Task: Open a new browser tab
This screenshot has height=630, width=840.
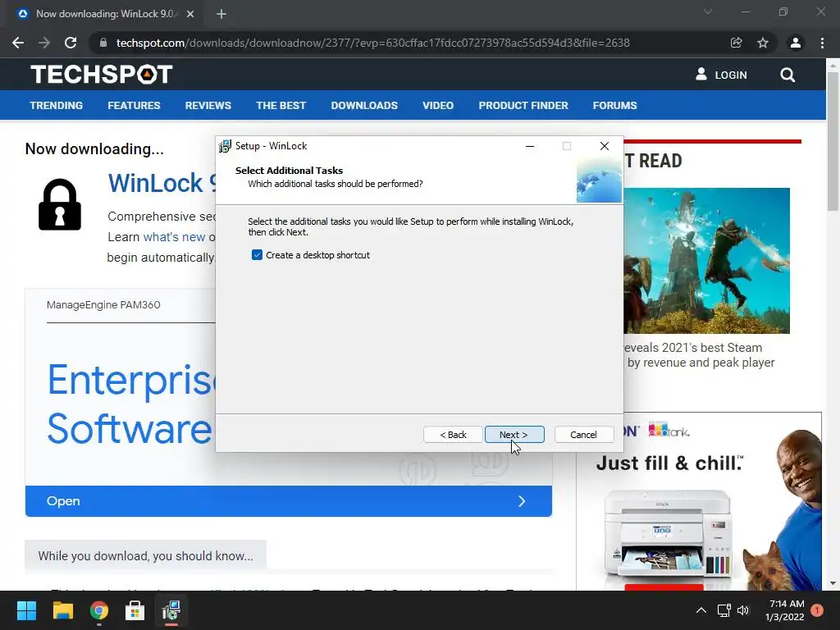Action: pos(221,14)
